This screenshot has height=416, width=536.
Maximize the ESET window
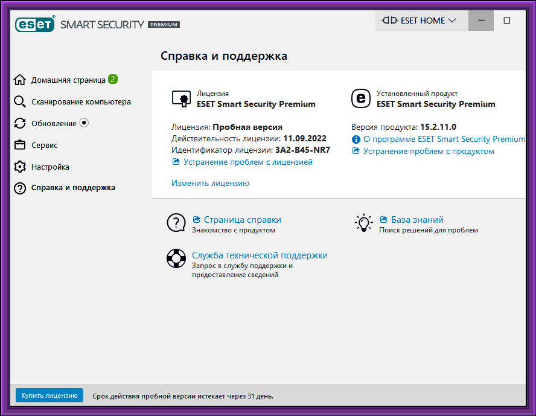(507, 21)
